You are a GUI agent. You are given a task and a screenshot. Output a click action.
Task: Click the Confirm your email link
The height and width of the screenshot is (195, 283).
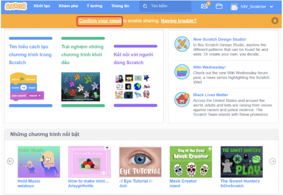pos(100,21)
